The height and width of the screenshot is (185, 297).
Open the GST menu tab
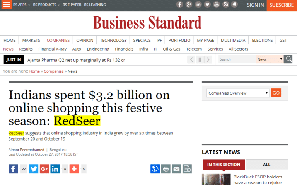(283, 40)
